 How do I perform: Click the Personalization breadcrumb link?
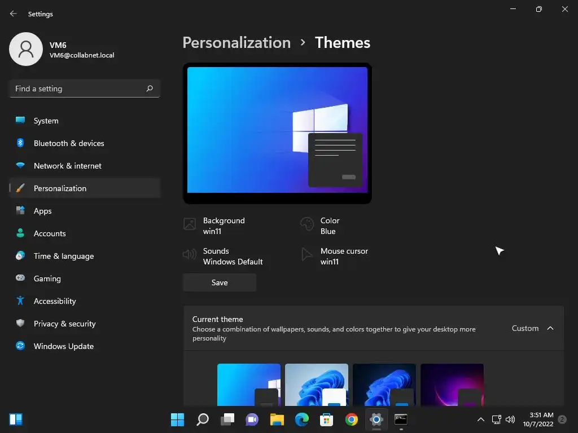coord(237,43)
